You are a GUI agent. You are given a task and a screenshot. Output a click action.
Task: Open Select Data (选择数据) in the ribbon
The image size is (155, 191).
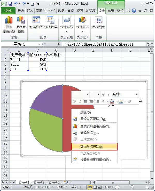coord(51,22)
